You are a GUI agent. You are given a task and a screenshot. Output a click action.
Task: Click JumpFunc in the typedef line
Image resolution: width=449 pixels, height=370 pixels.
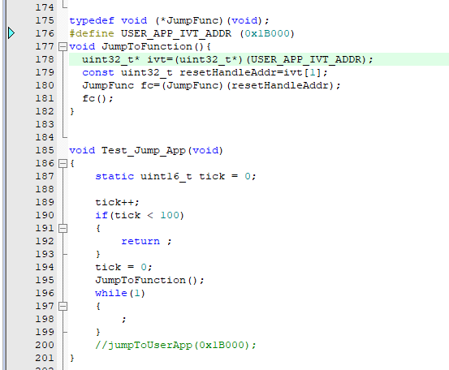192,21
